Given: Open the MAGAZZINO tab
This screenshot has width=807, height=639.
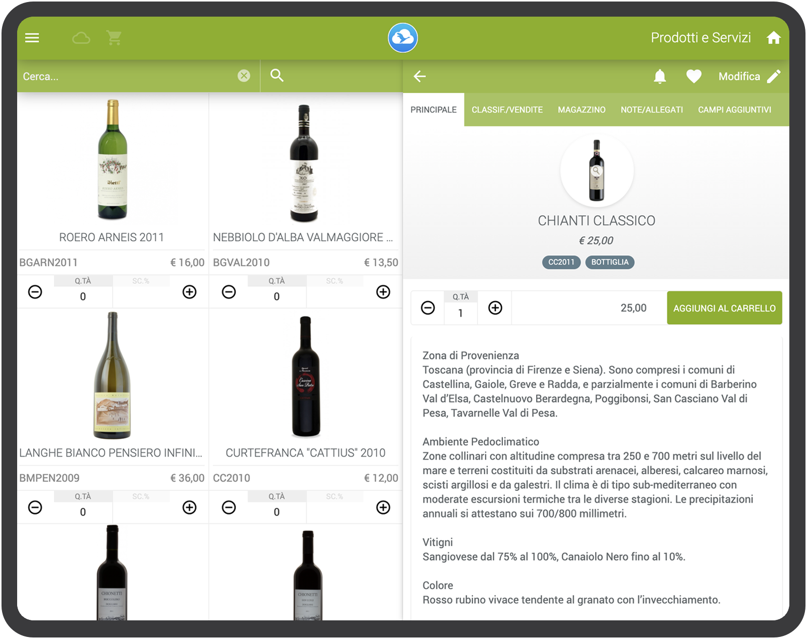Looking at the screenshot, I should point(582,109).
